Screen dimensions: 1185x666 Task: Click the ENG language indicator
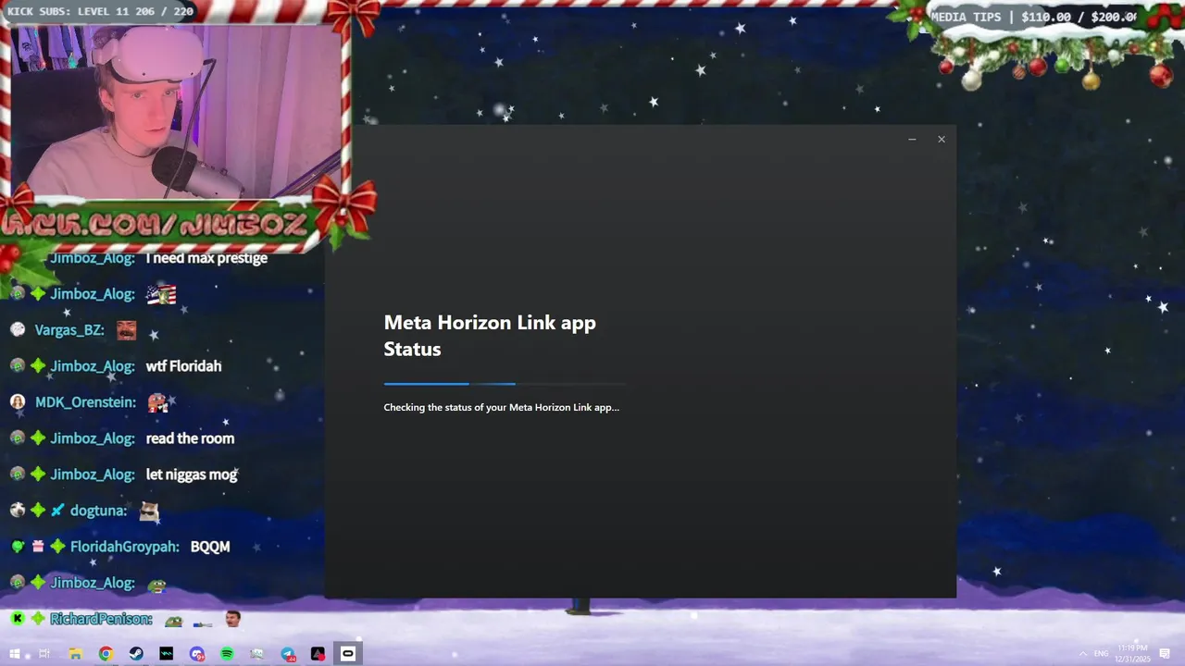tap(1101, 654)
